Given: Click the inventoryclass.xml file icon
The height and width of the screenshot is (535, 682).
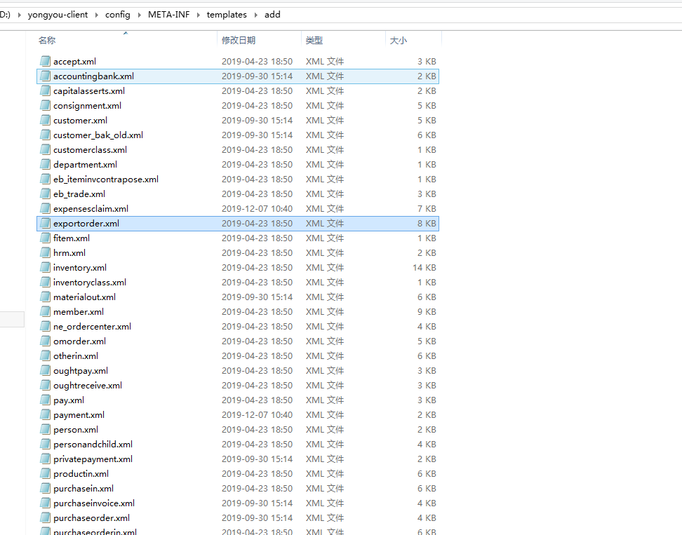Looking at the screenshot, I should (x=45, y=283).
